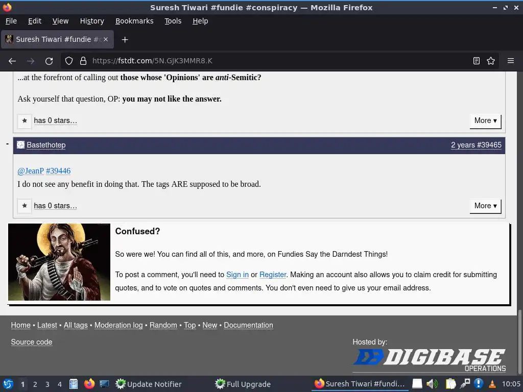
Task: Go to Home in the footer
Action: click(x=20, y=325)
